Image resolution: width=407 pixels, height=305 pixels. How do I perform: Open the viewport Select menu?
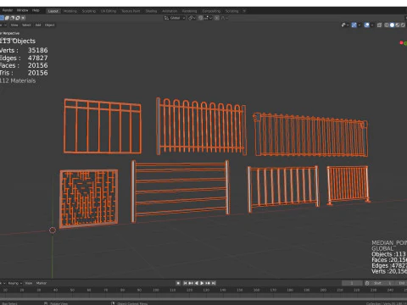click(26, 25)
